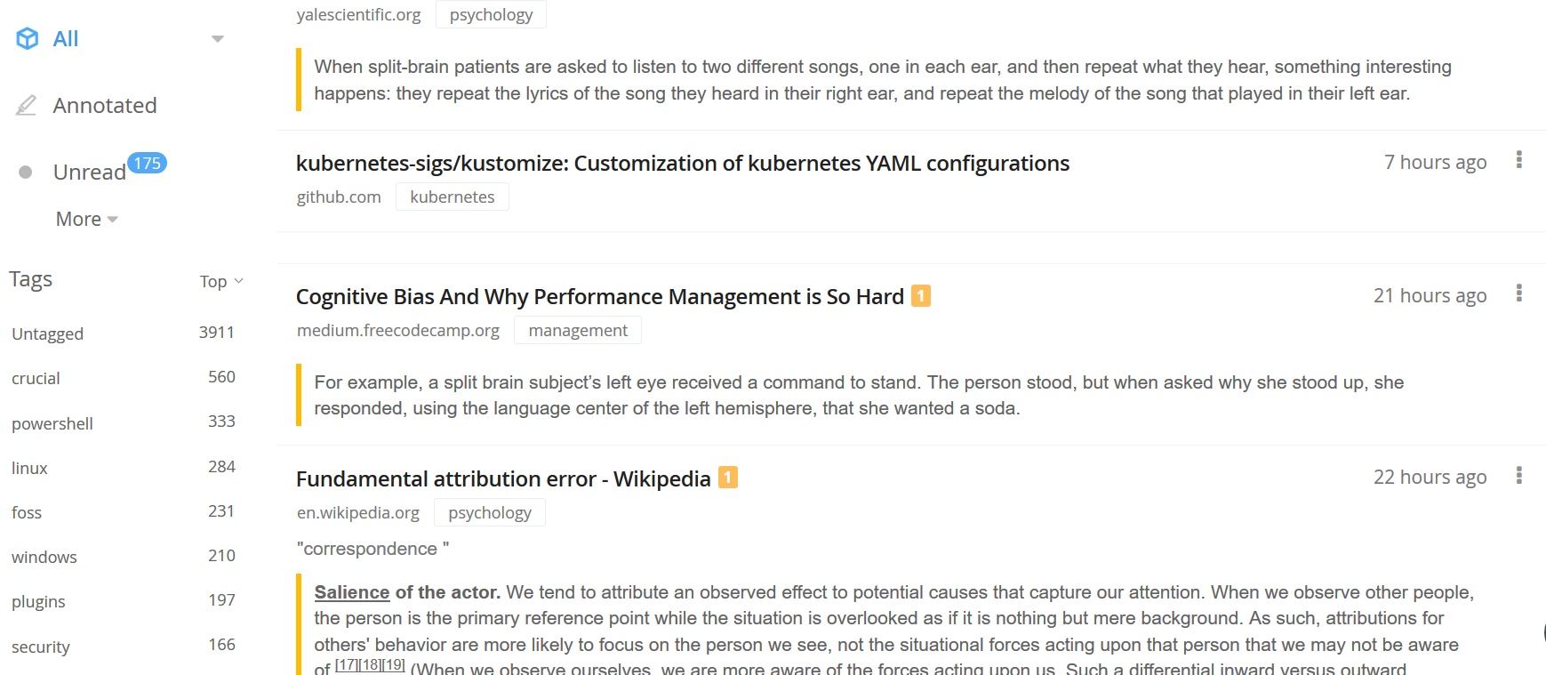Expand the More section in the sidebar
1546x675 pixels.
[x=85, y=218]
